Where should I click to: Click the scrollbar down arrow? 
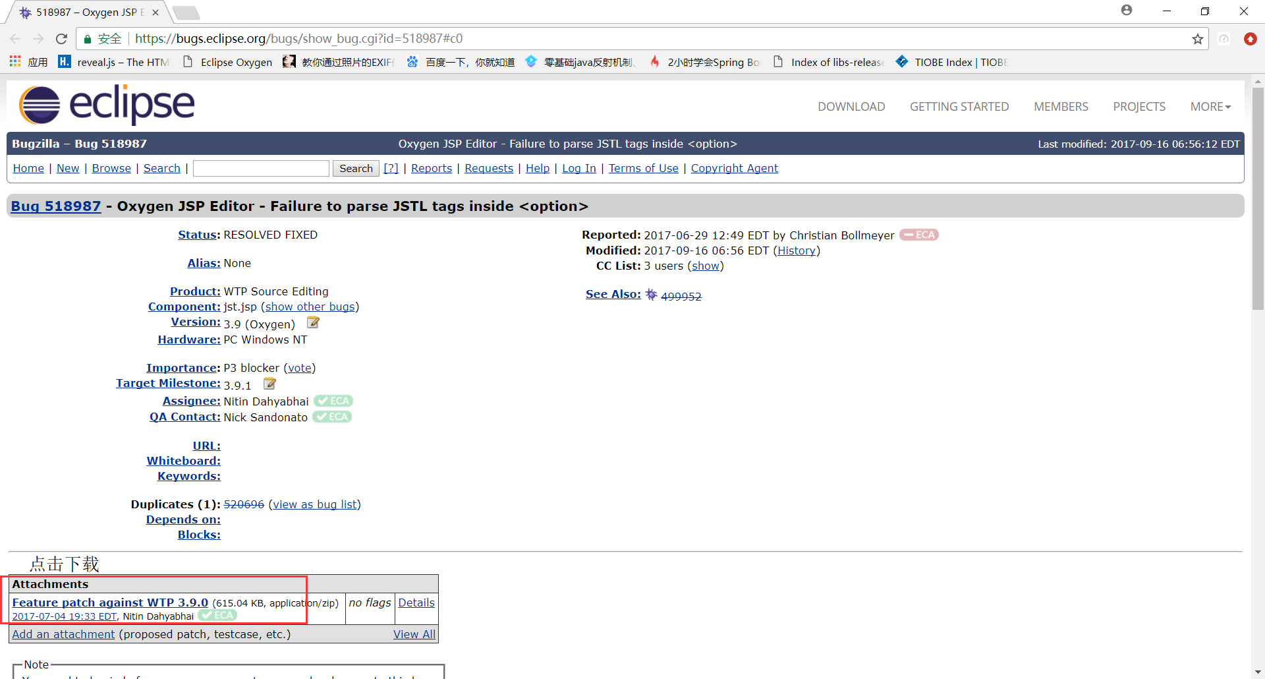[x=1258, y=672]
